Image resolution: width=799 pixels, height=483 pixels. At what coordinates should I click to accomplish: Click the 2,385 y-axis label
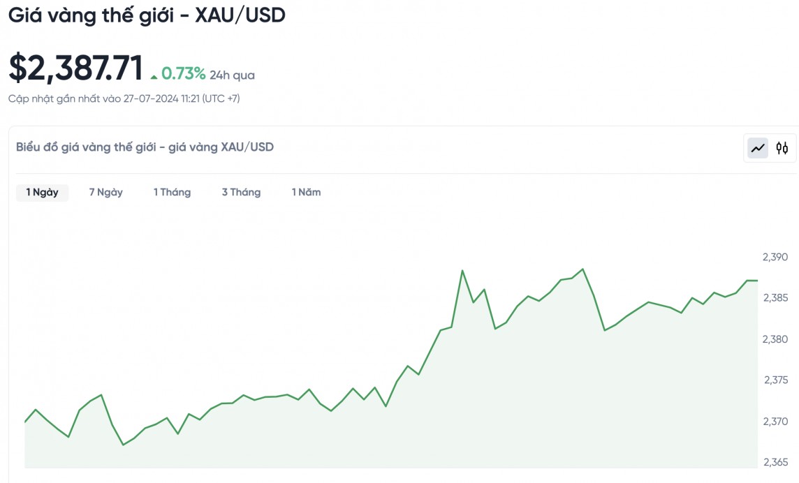tap(775, 298)
